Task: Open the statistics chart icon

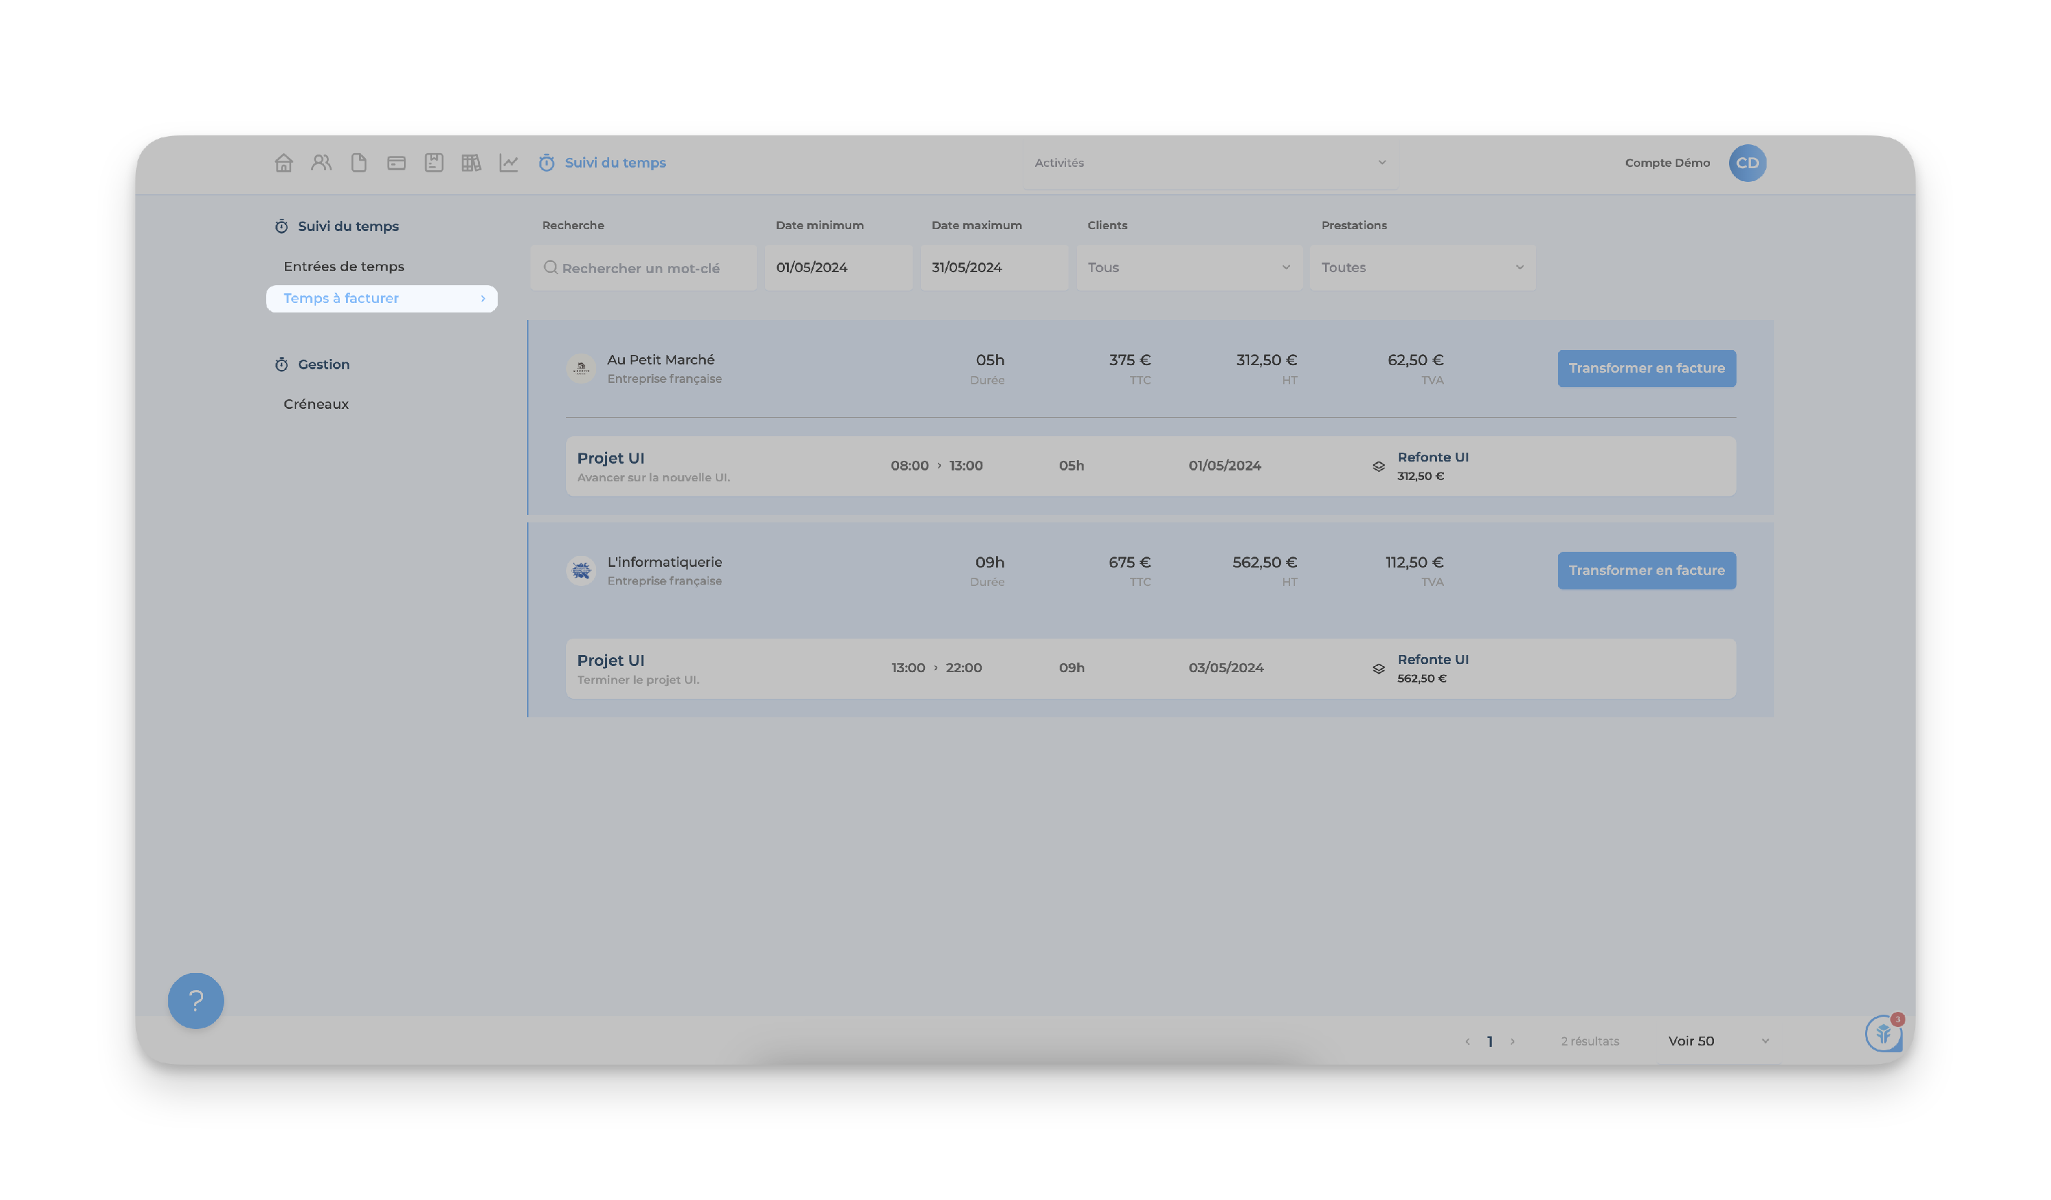Action: pos(509,163)
